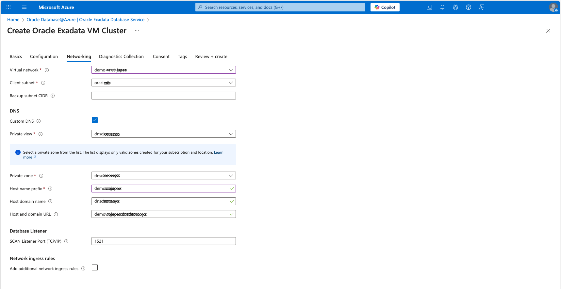The height and width of the screenshot is (289, 561).
Task: Expand the Private view dropdown
Action: [164, 134]
